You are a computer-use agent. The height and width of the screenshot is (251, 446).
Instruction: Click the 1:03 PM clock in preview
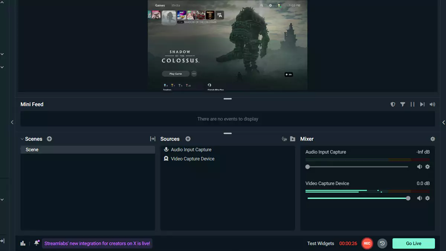tap(294, 6)
